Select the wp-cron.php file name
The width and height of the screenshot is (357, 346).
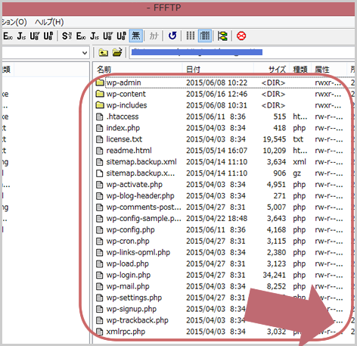pos(128,241)
